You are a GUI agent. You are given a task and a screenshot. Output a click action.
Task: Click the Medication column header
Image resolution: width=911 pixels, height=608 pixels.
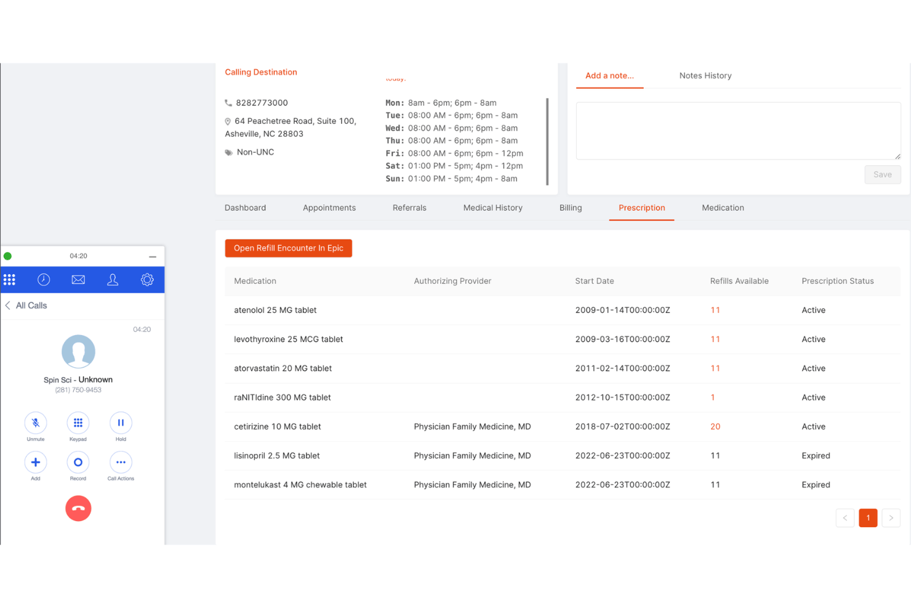click(x=255, y=281)
